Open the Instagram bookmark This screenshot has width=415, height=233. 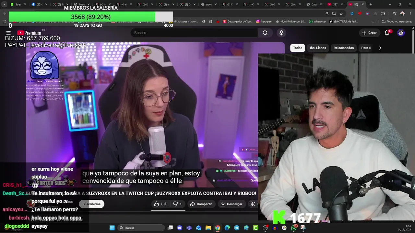pyautogui.click(x=264, y=22)
